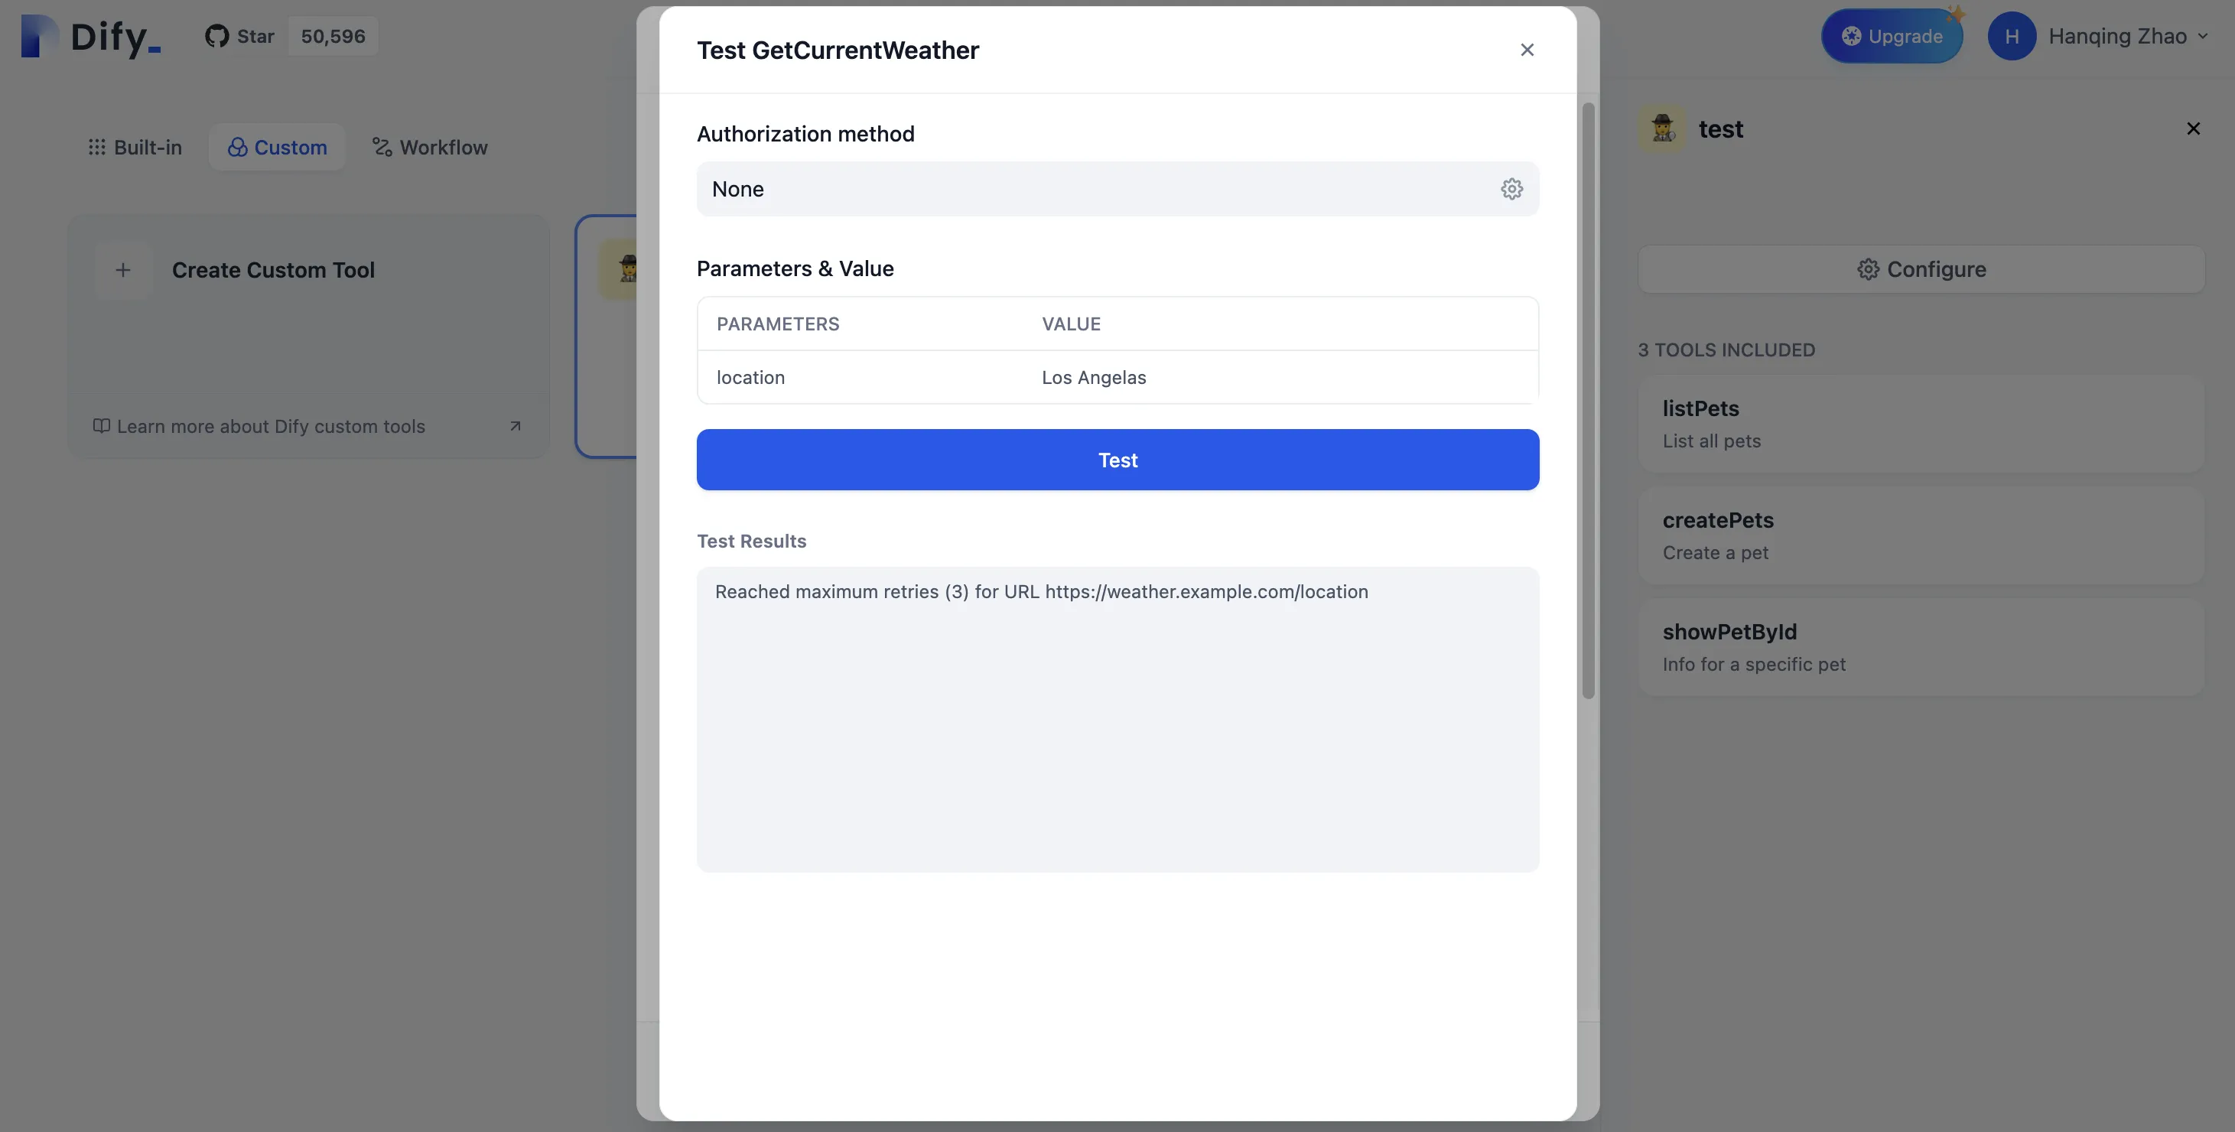The height and width of the screenshot is (1132, 2235).
Task: Click the test tool emoji avatar
Action: (1662, 129)
